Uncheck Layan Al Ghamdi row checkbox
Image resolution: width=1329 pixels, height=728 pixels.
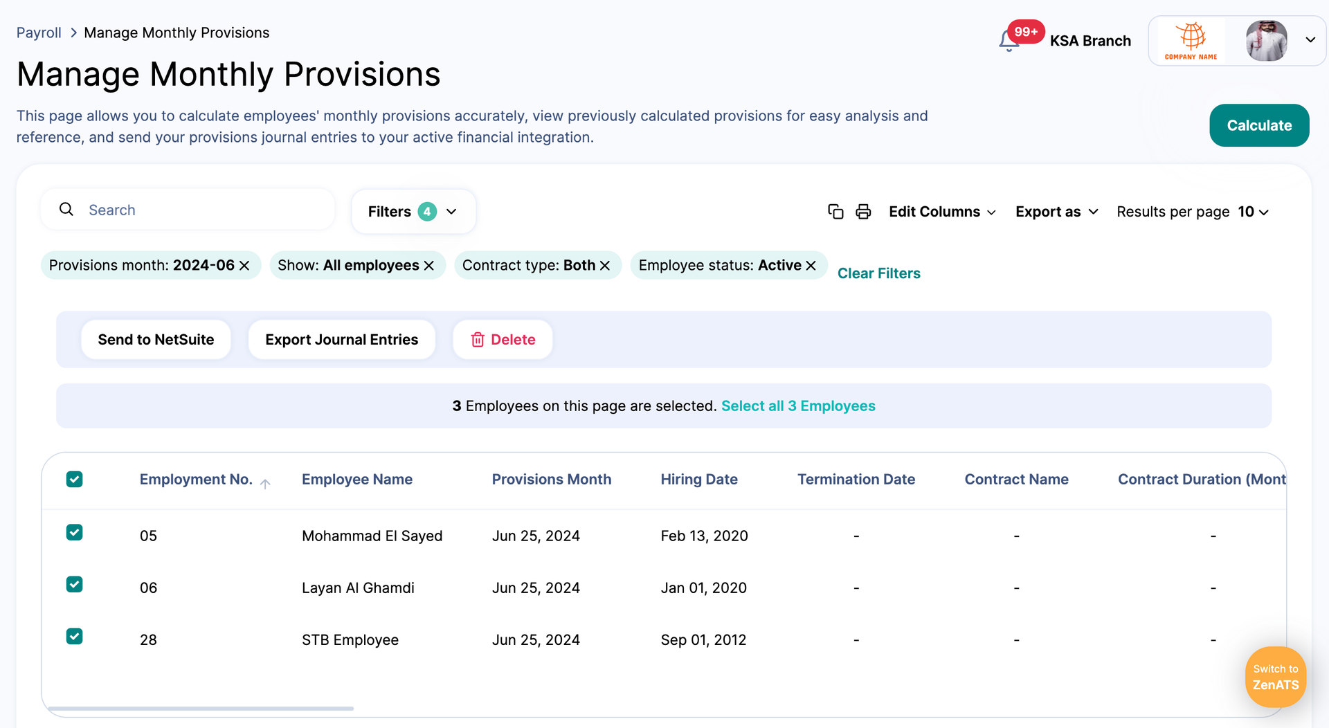click(75, 584)
